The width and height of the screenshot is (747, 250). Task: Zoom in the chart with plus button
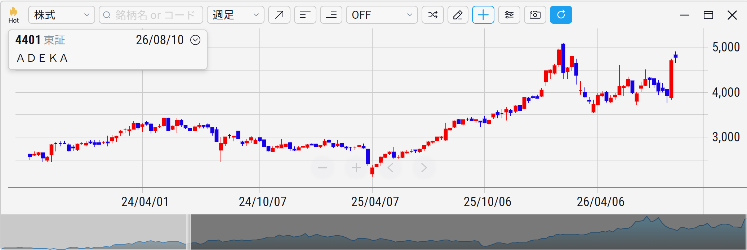[x=356, y=168]
